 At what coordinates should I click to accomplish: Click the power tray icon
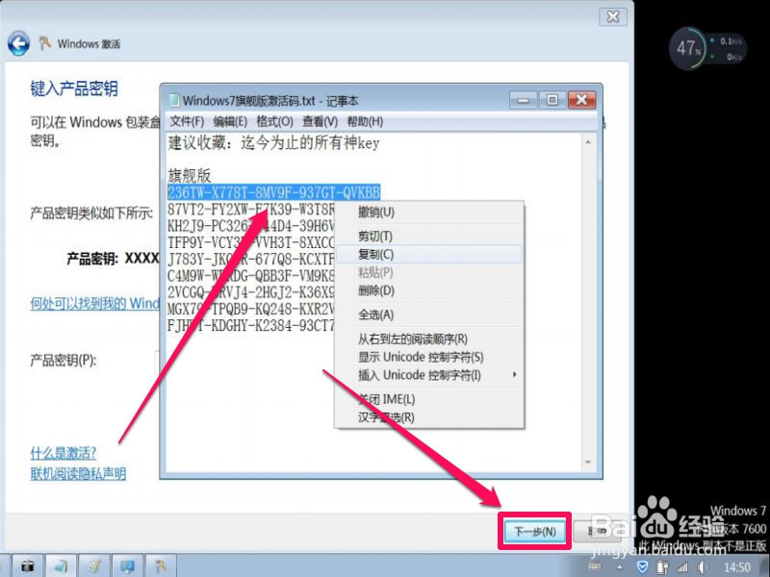[662, 567]
